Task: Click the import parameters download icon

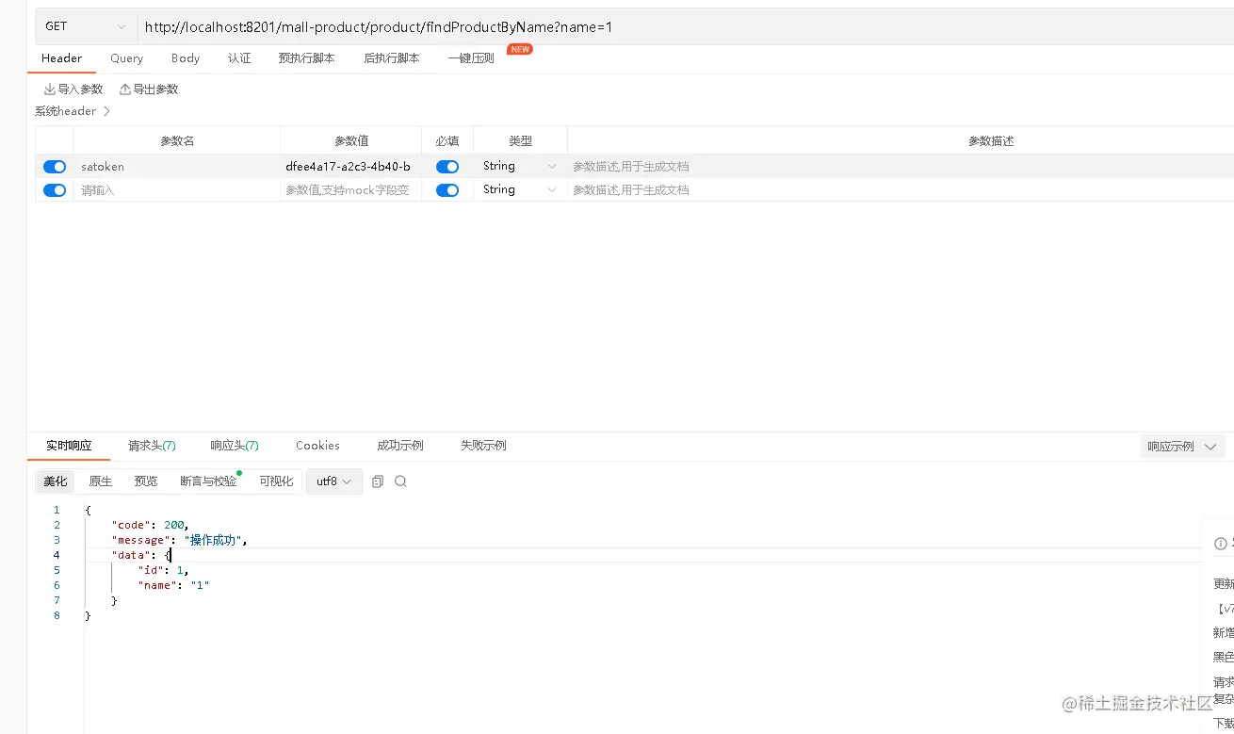Action: 50,90
